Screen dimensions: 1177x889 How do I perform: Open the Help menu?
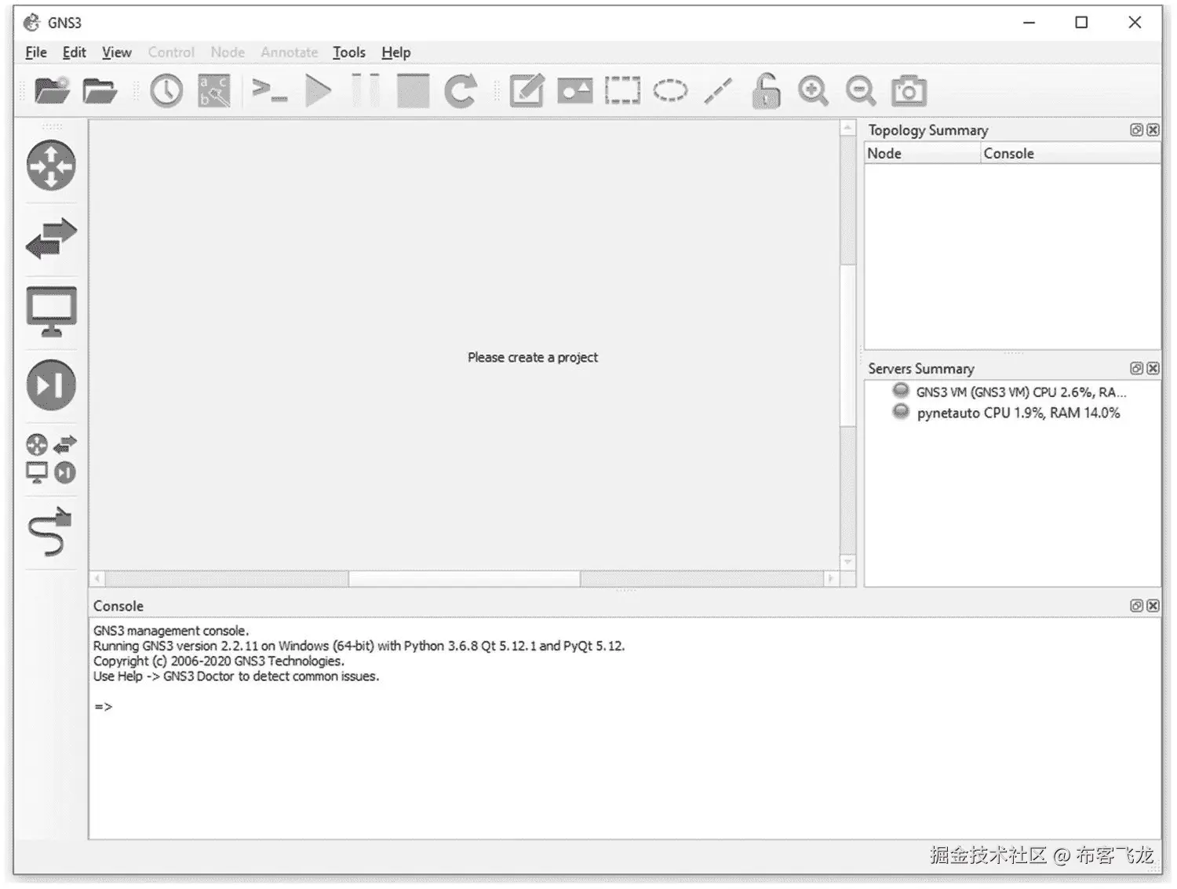pos(396,53)
